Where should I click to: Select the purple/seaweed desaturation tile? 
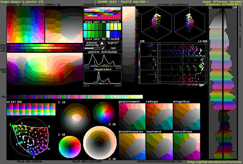point(132,116)
